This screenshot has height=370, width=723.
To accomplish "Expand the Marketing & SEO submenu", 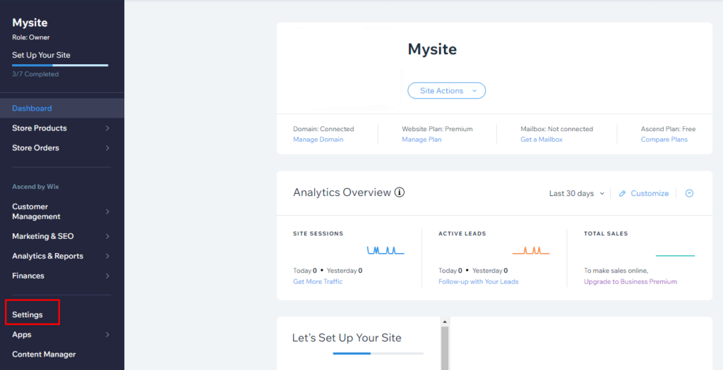I will (x=107, y=236).
